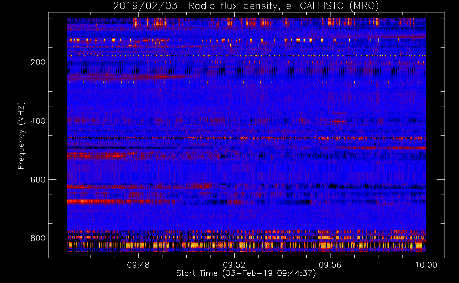Select the 'Frequency (MHZ)' axis label
The height and width of the screenshot is (283, 459).
[21, 136]
